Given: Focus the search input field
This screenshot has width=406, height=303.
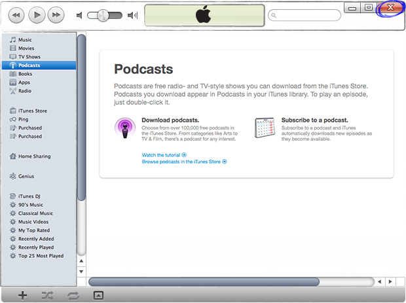Looking at the screenshot, I should [x=304, y=15].
